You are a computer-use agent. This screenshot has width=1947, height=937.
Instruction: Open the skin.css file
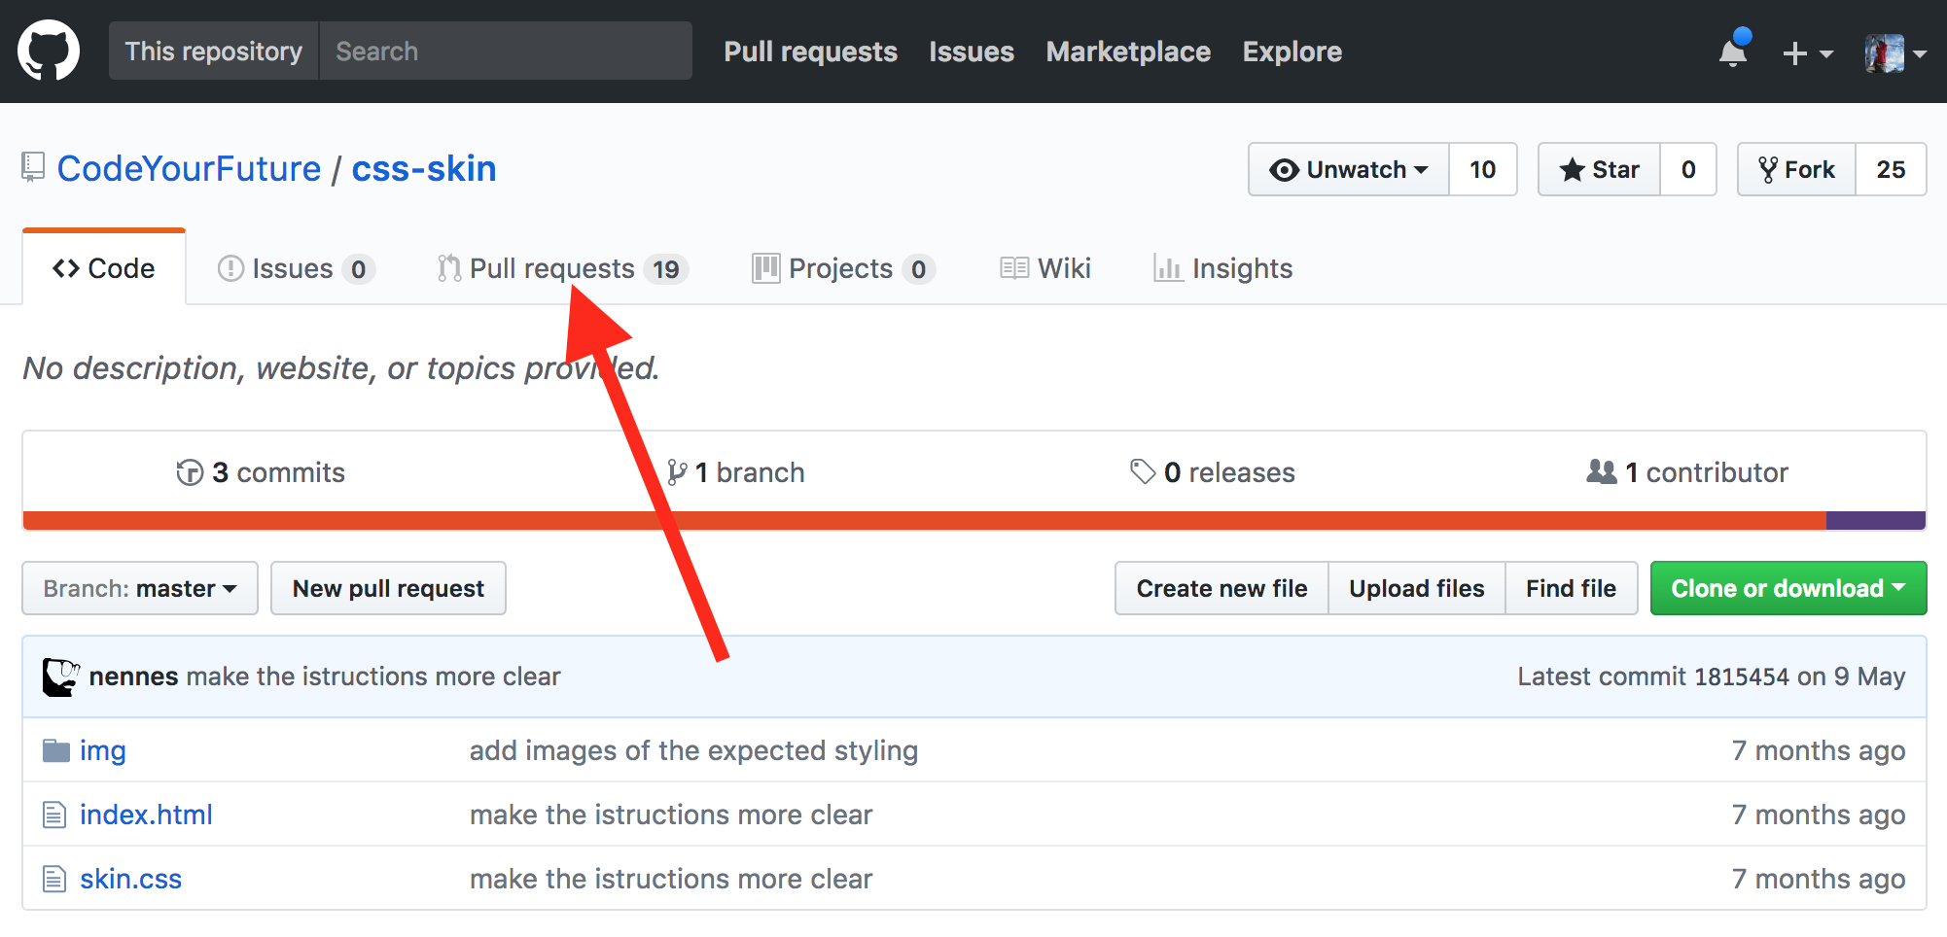point(130,879)
